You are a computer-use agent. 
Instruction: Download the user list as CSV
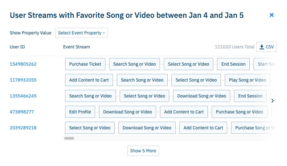tap(266, 47)
